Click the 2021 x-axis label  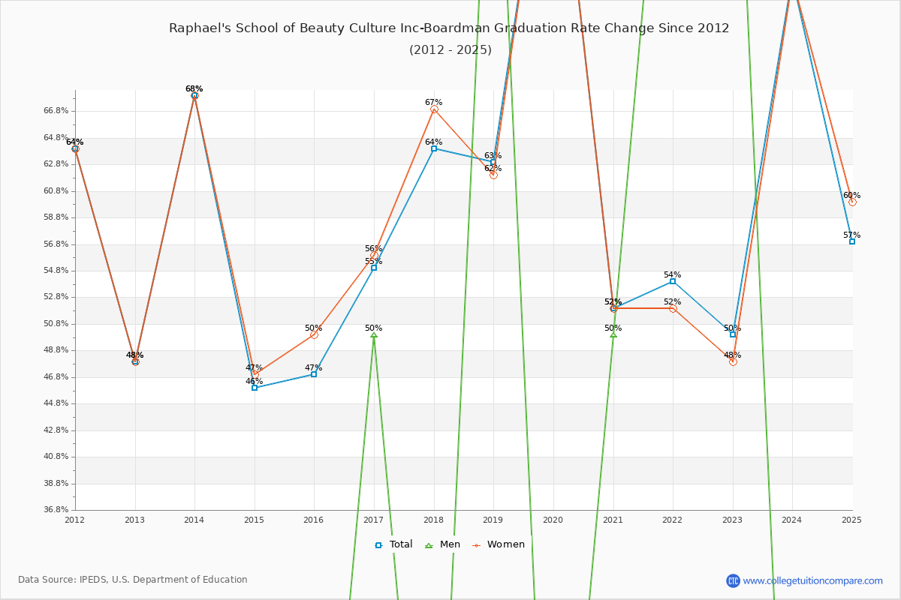[x=613, y=520]
